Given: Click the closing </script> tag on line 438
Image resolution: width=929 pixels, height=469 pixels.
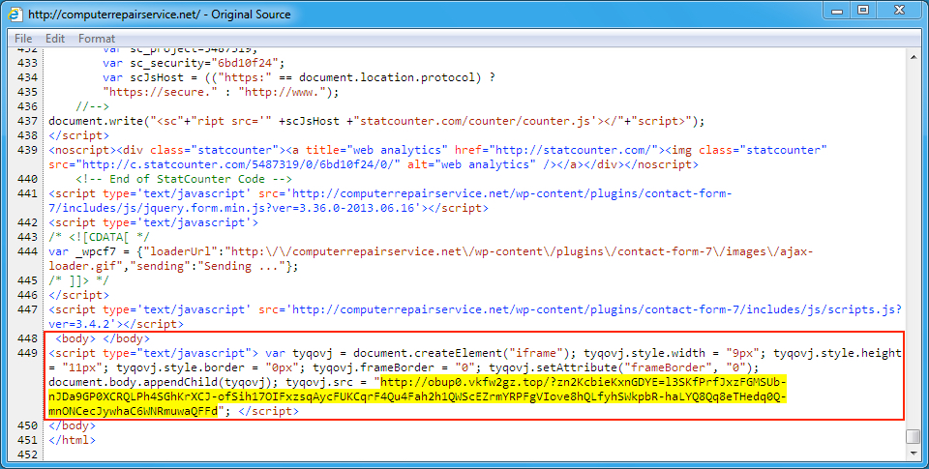Looking at the screenshot, I should pyautogui.click(x=78, y=135).
